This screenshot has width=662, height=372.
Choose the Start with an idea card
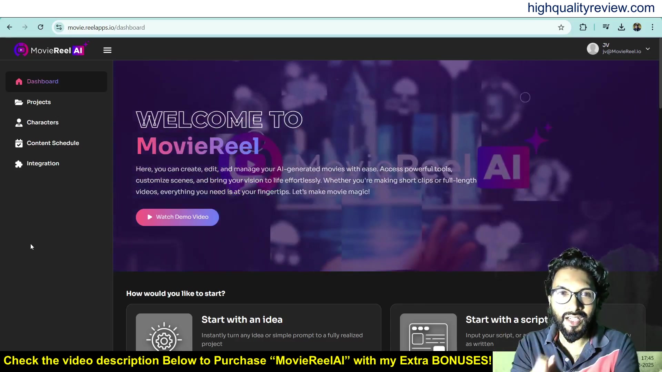tap(254, 328)
